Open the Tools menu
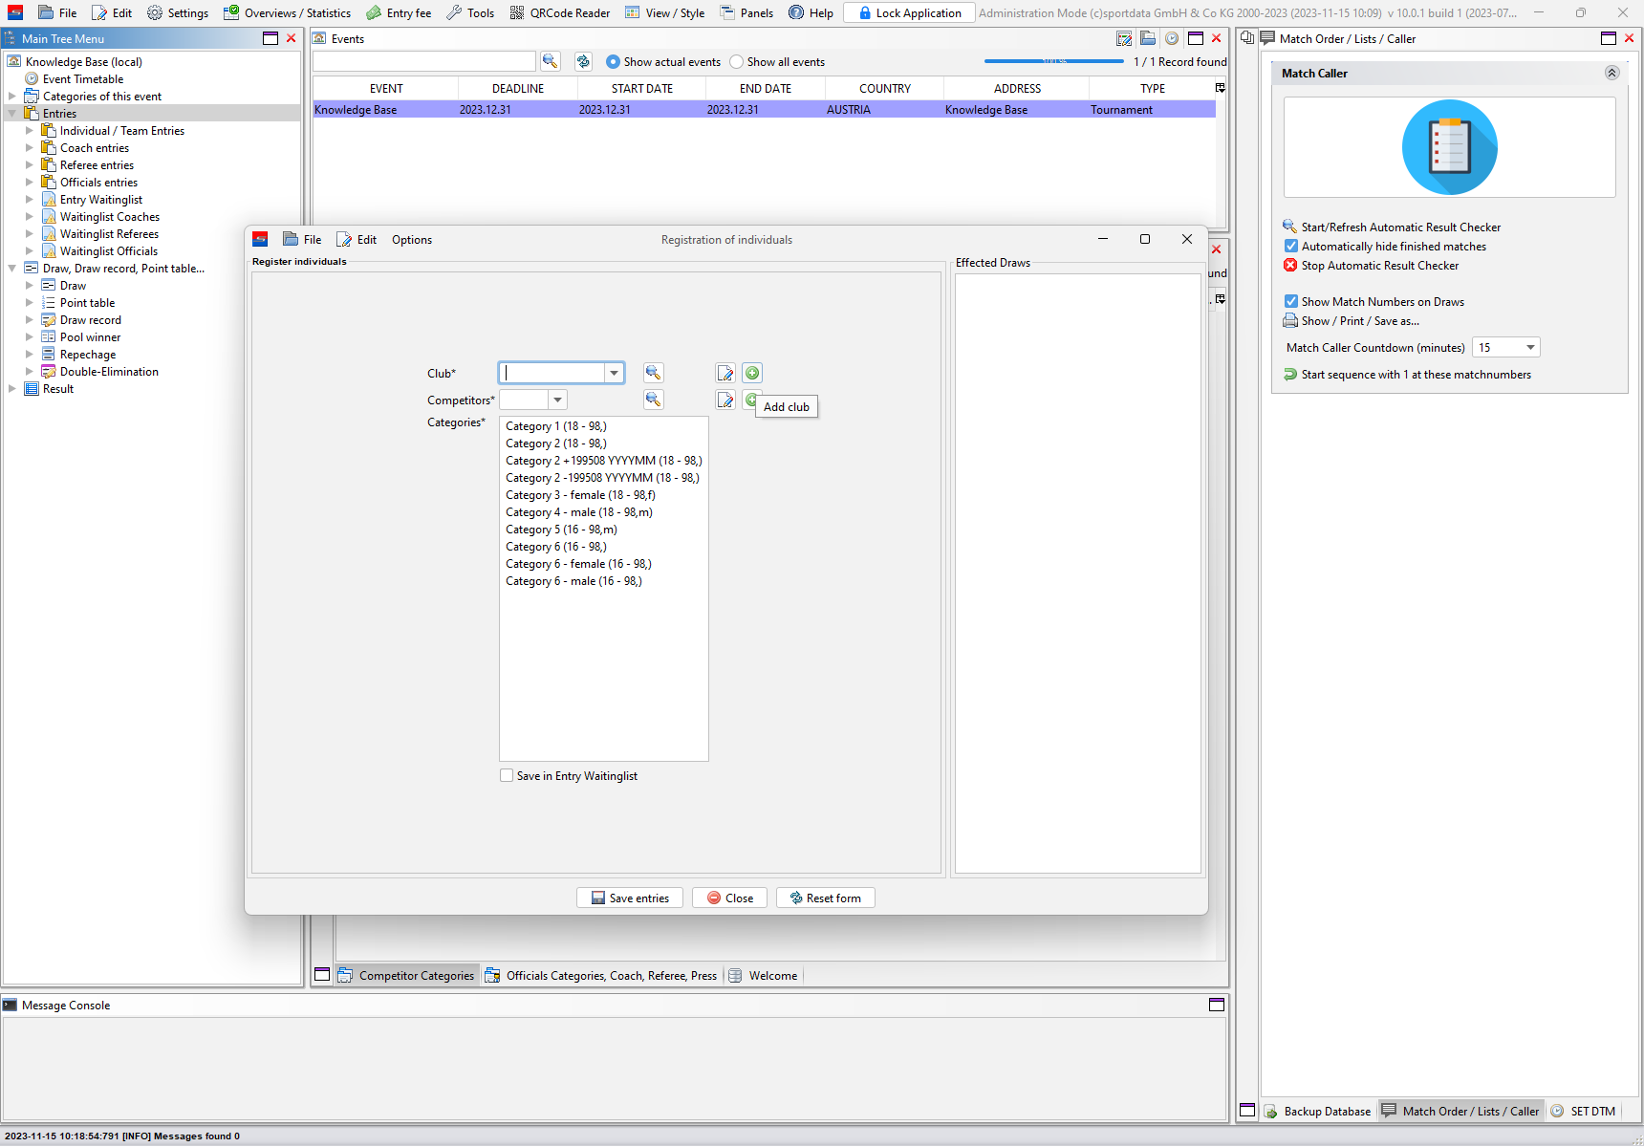 470,12
